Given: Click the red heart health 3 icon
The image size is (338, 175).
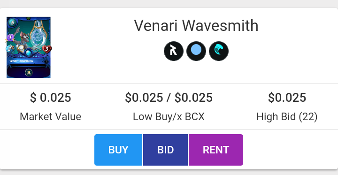Looking at the screenshot, I should [x=46, y=49].
